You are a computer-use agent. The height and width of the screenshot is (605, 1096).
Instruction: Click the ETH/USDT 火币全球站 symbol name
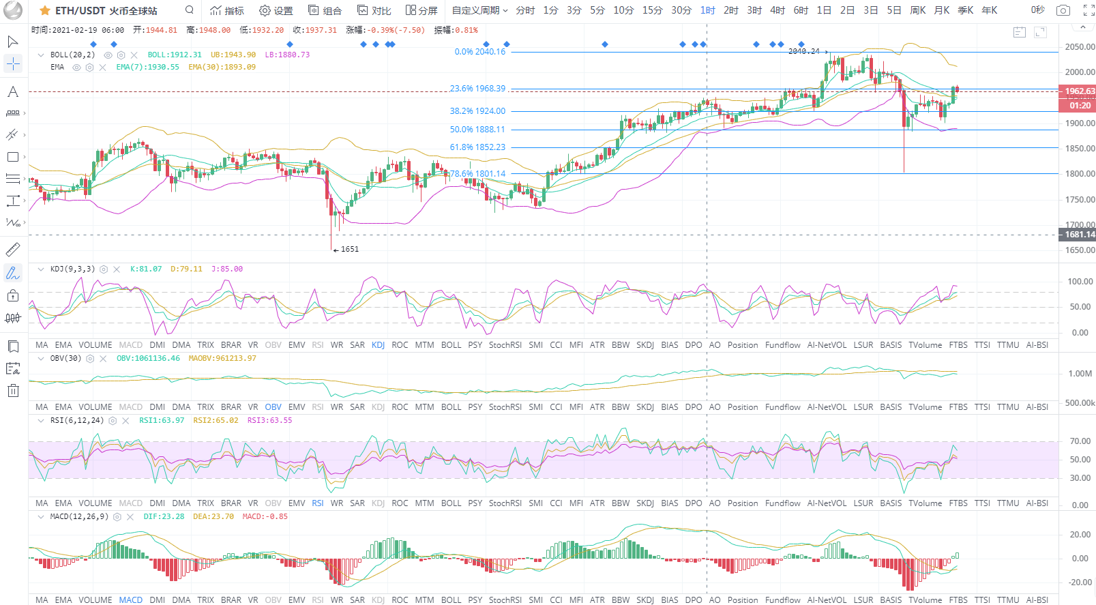[106, 11]
